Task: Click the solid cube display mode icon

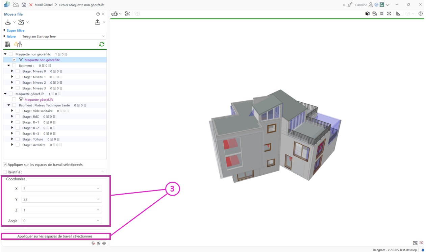Action: 367,14
